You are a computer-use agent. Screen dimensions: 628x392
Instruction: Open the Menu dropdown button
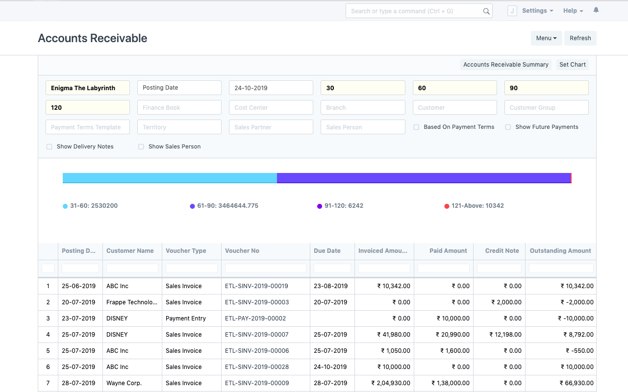[x=546, y=38]
